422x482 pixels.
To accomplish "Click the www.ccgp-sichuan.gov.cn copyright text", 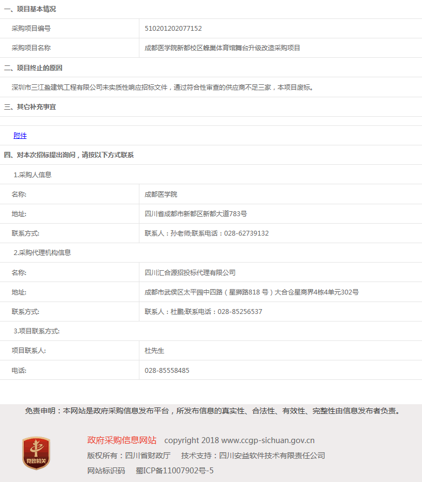I will pyautogui.click(x=239, y=440).
